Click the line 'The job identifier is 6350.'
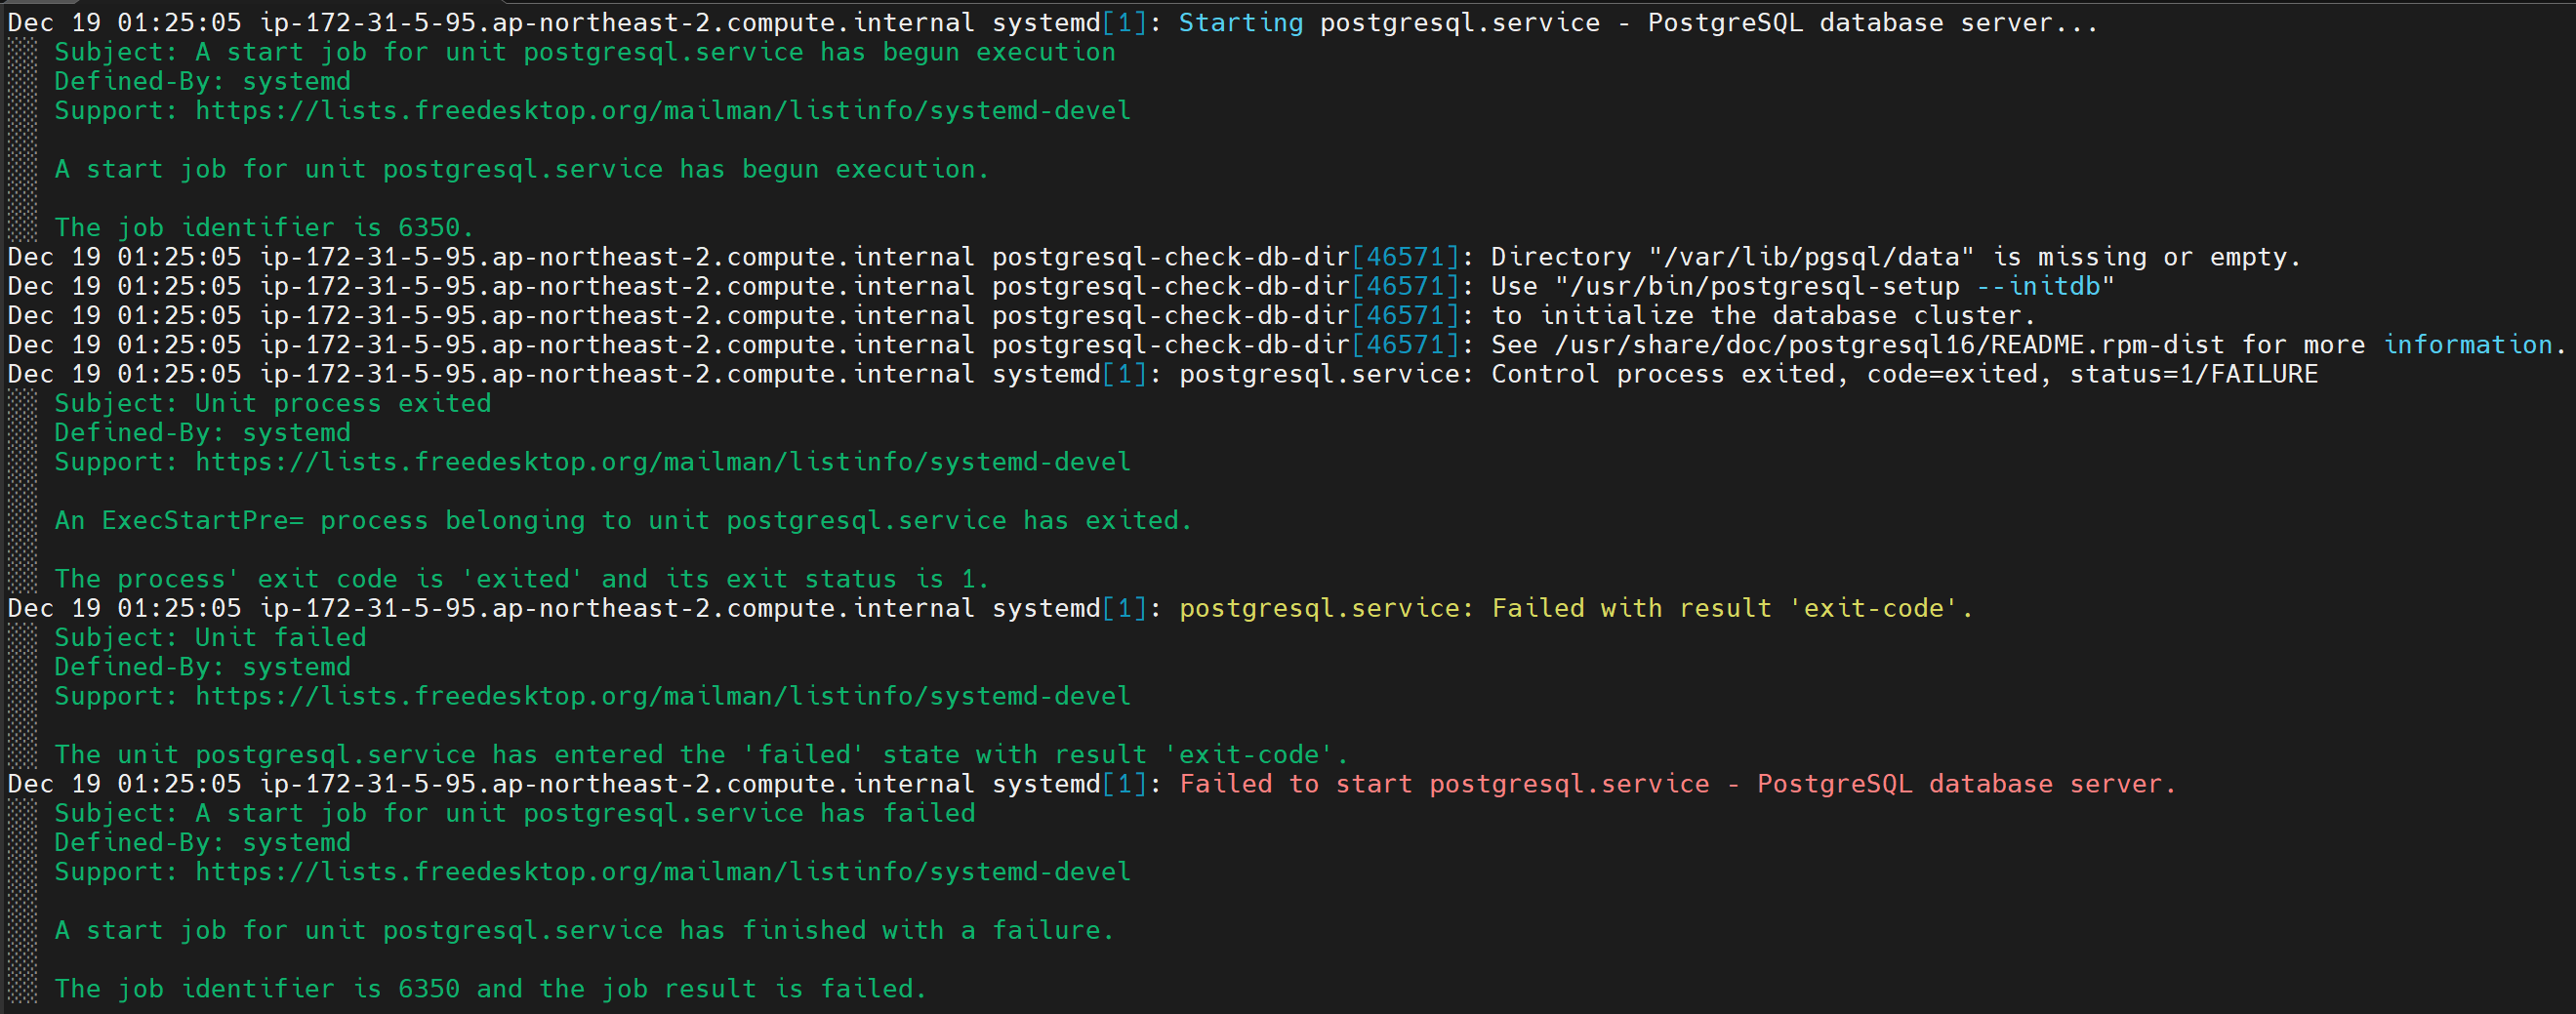The width and height of the screenshot is (2576, 1014). click(x=264, y=227)
